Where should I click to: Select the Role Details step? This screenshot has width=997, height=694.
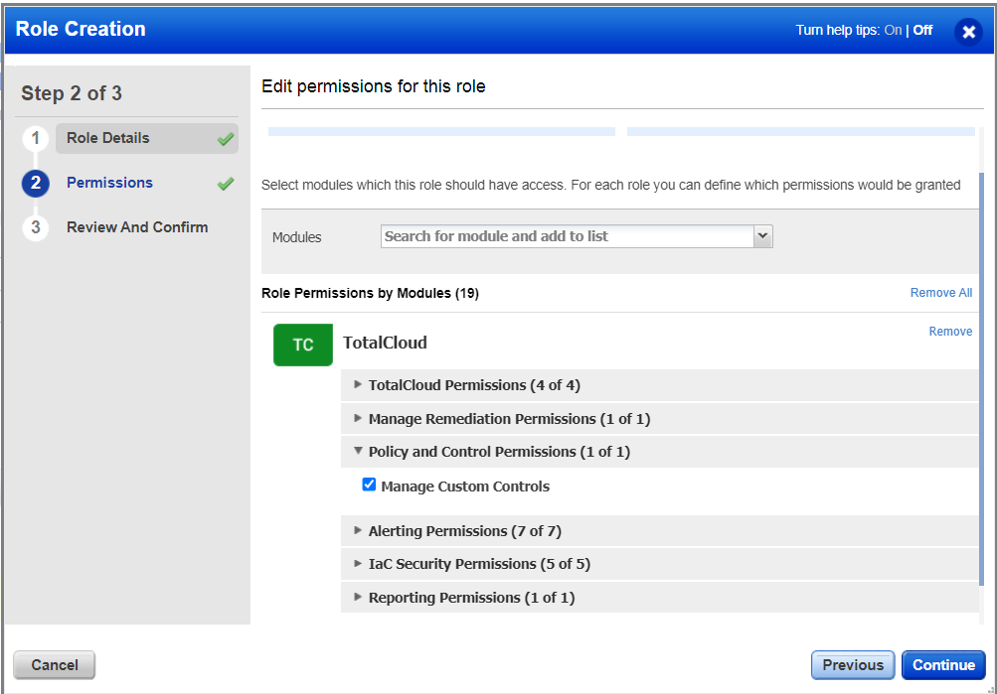[x=109, y=138]
